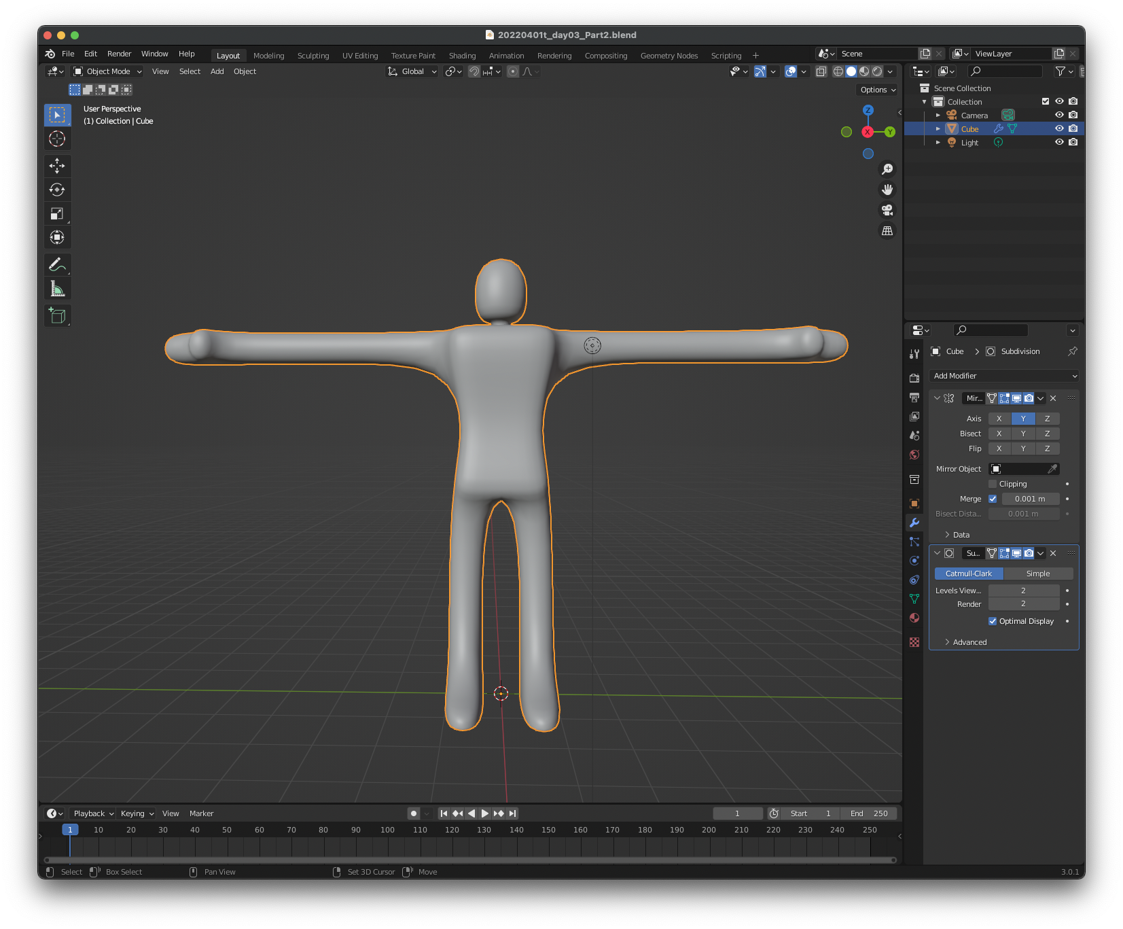Open the World properties tab
The image size is (1123, 929).
914,455
